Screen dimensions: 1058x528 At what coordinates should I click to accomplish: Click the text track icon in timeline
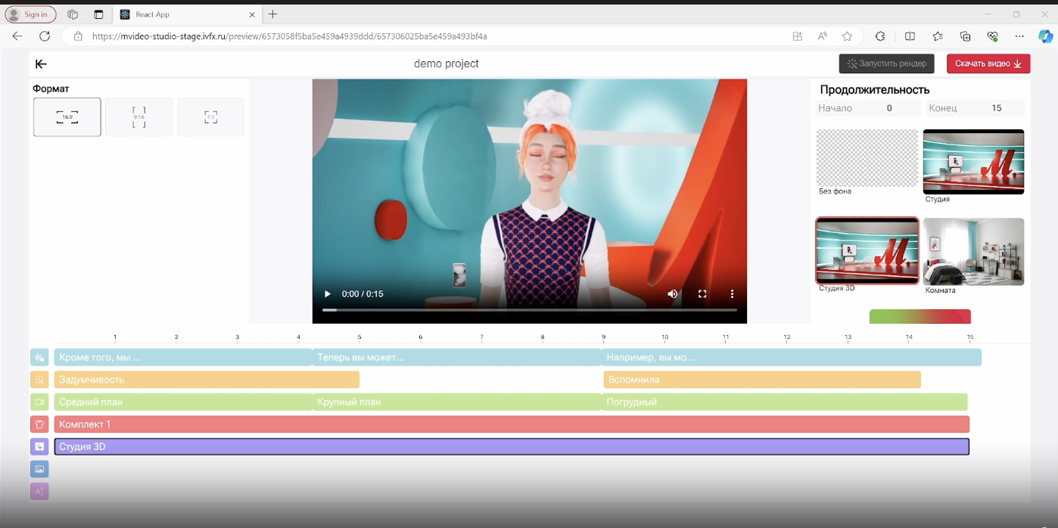click(39, 492)
